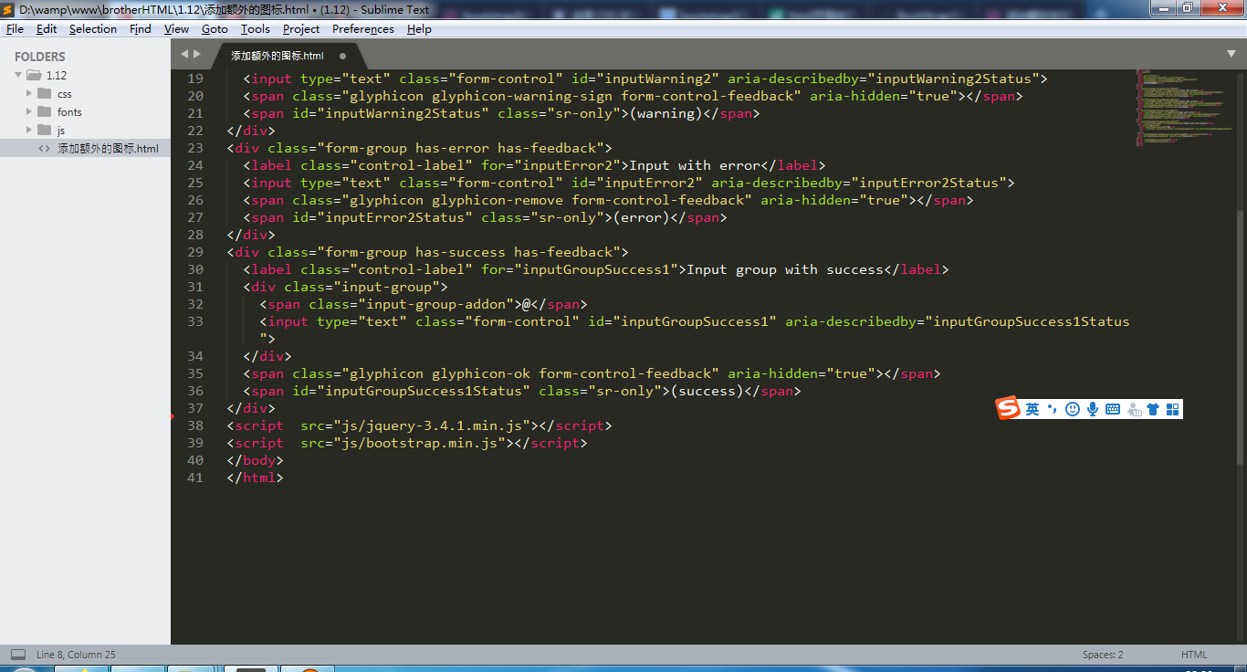
Task: Click the unsaved dot on the 添加额外的图标.html tab
Action: coord(343,56)
